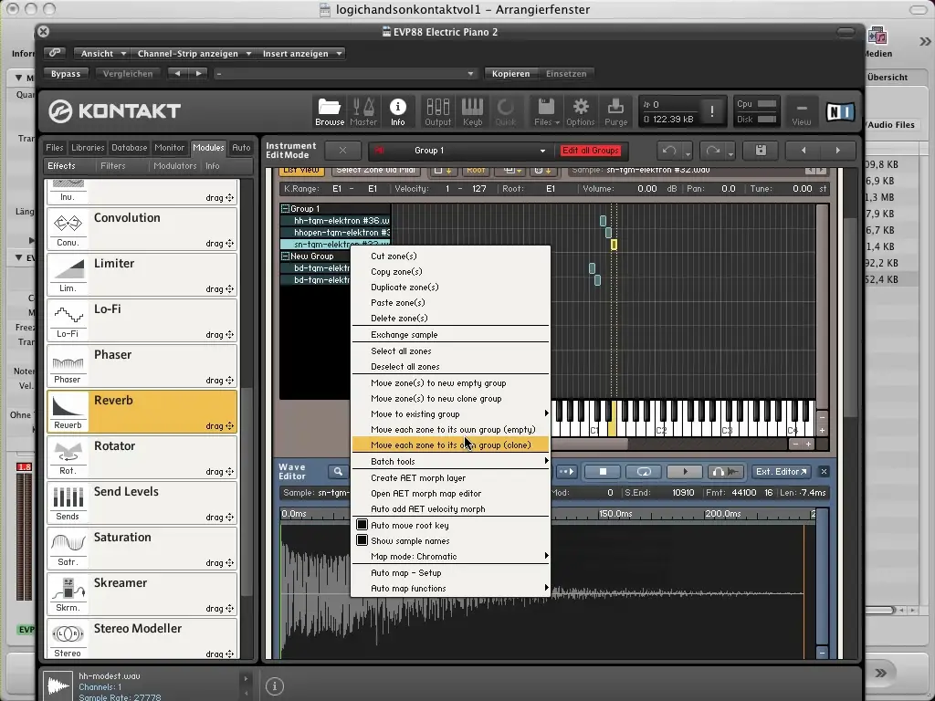Close the Wave Editor panel
This screenshot has width=935, height=701.
(x=824, y=472)
